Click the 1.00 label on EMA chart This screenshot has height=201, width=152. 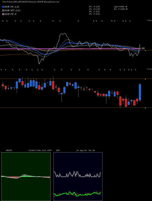142,48
